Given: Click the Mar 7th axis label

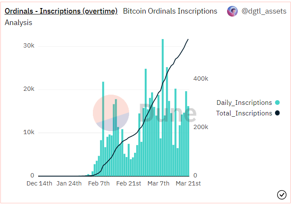Looking at the screenshot, I should pos(158,183).
